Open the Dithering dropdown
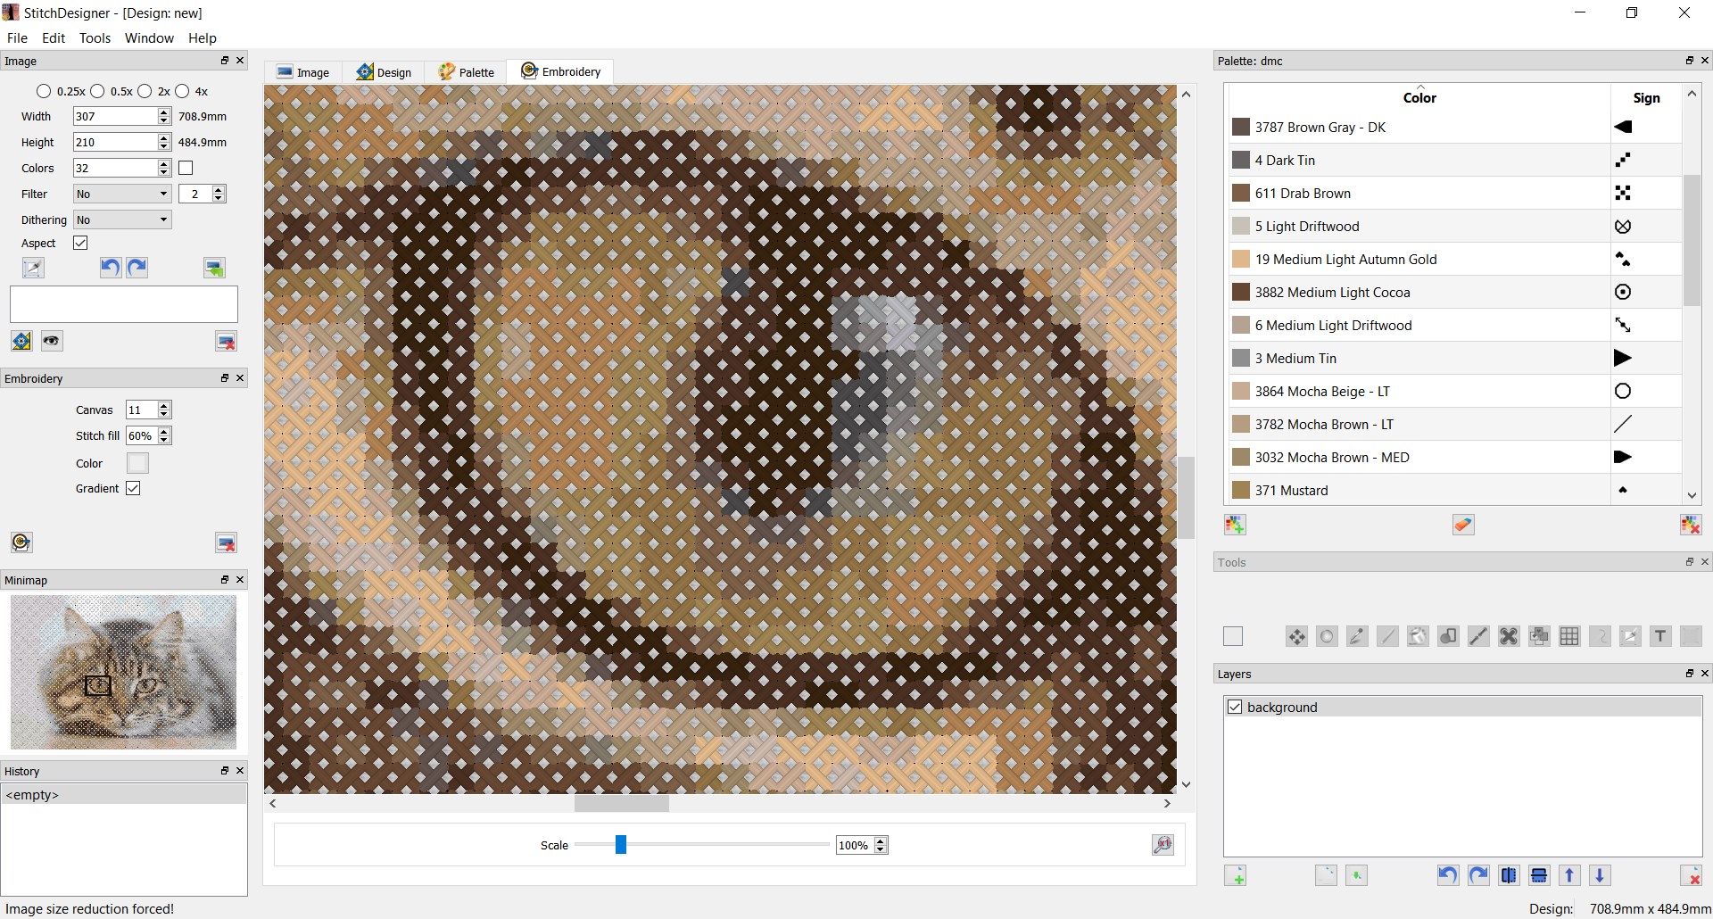Viewport: 1713px width, 919px height. [122, 219]
